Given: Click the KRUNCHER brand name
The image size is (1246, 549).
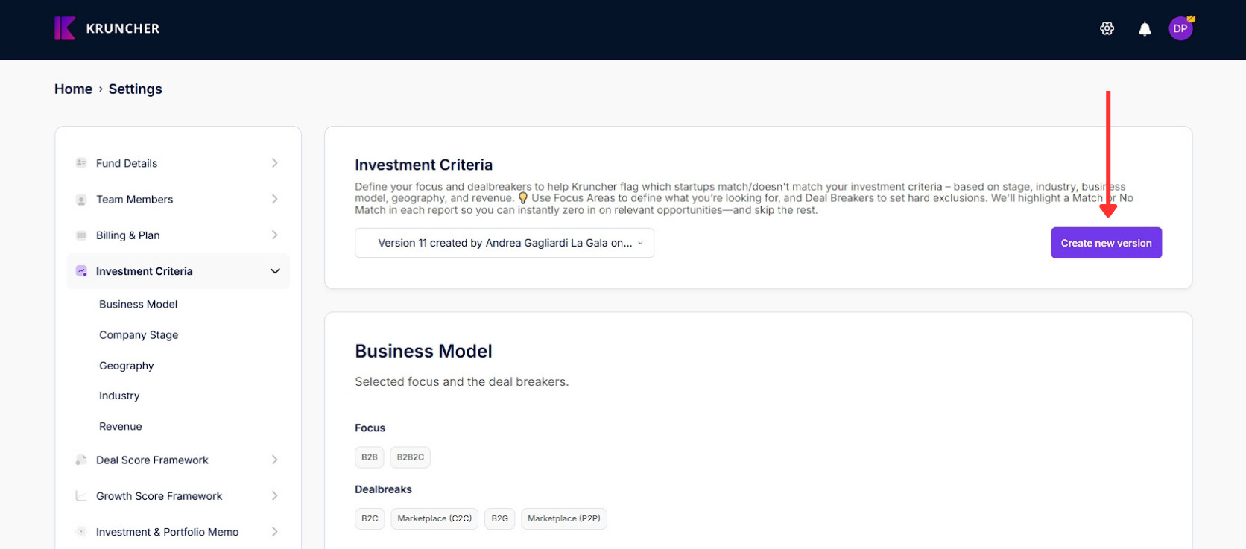Looking at the screenshot, I should (x=123, y=28).
